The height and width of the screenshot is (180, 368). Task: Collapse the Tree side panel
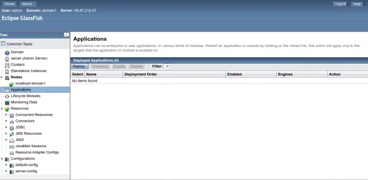click(x=66, y=35)
